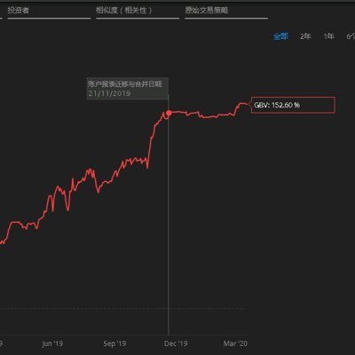Click the Sep '19 axis label
This screenshot has width=355, height=355.
click(x=114, y=343)
